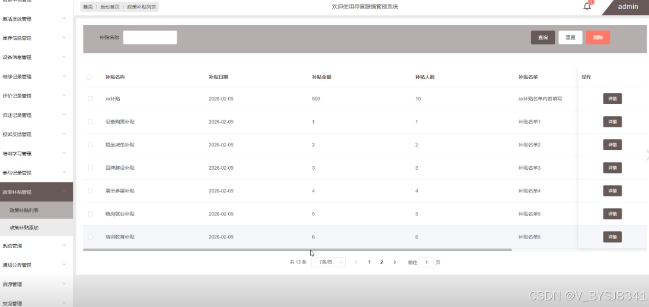Open the notification bell icon
Screen dimensions: 649x307
[587, 7]
